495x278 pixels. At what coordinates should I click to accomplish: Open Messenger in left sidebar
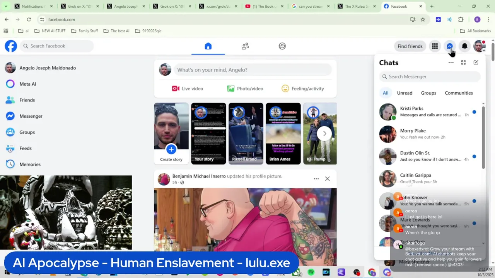tap(31, 116)
